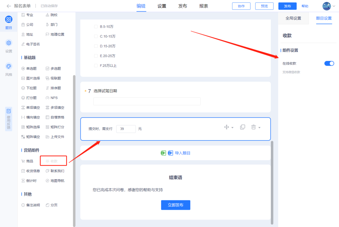Open the 设置 gear sidebar panel

(9, 46)
